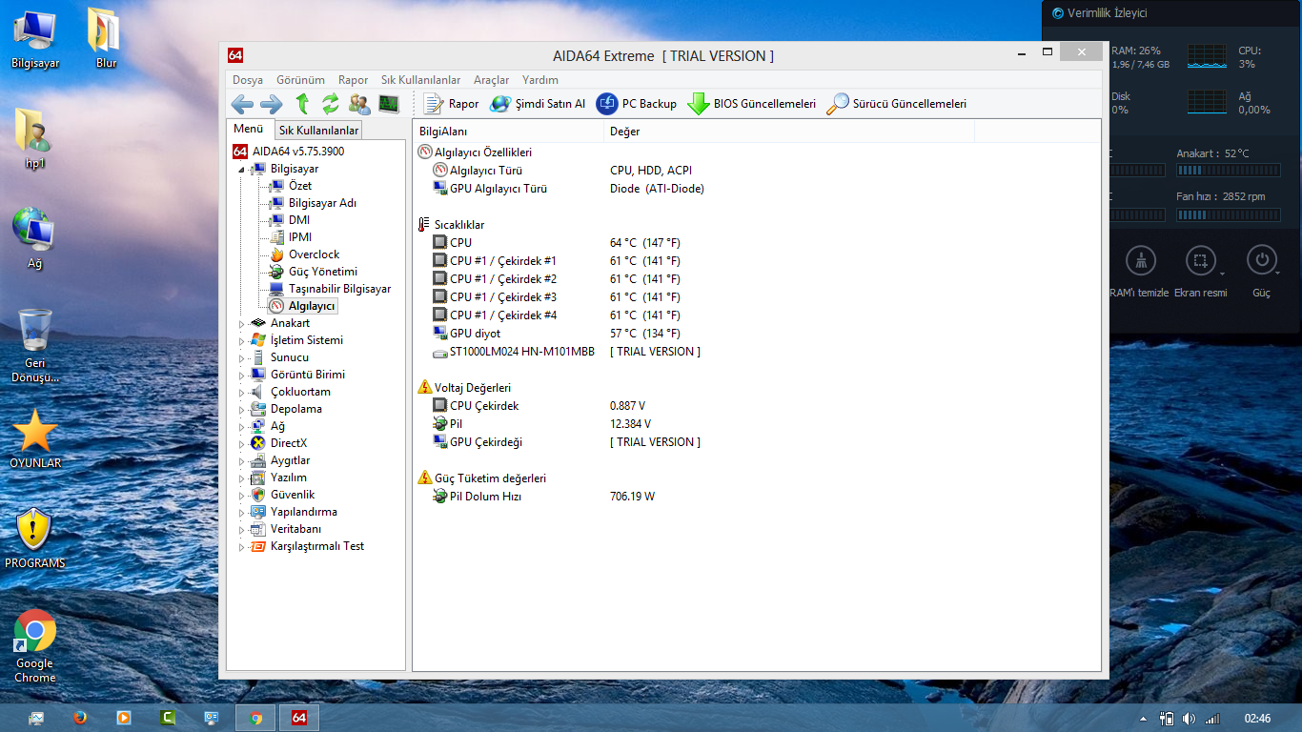Expand the Anakart tree node arrow

(x=241, y=324)
